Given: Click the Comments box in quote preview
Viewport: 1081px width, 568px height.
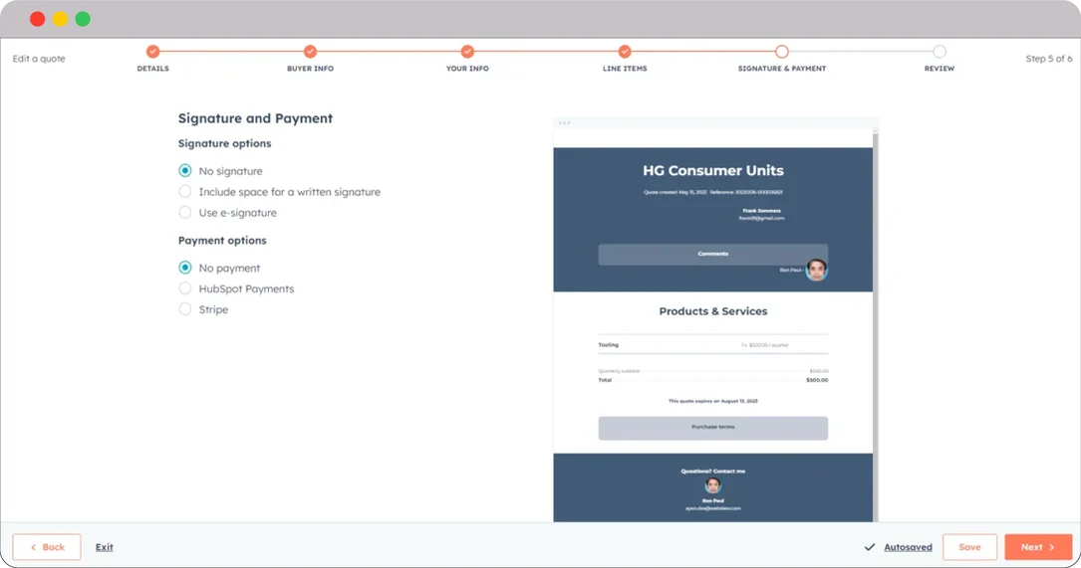Looking at the screenshot, I should click(712, 254).
